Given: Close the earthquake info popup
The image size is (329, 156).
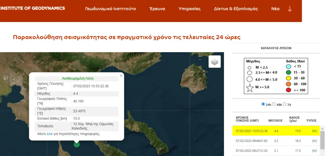Looking at the screenshot, I should [x=121, y=76].
